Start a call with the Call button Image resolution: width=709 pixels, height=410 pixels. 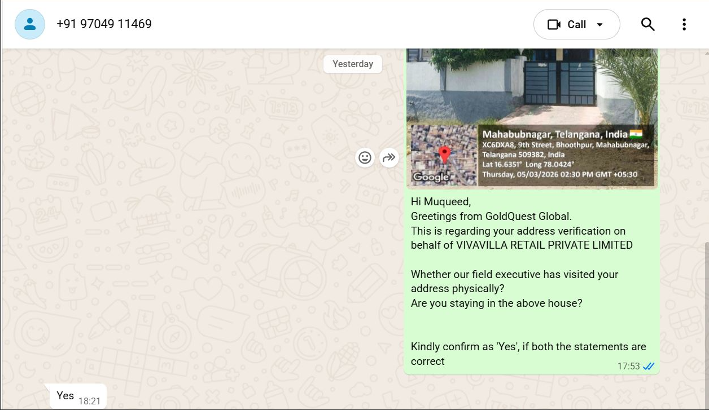pos(576,24)
